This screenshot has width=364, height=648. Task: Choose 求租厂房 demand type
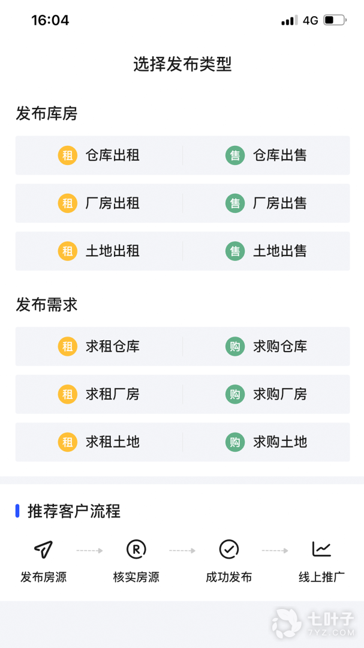(112, 394)
